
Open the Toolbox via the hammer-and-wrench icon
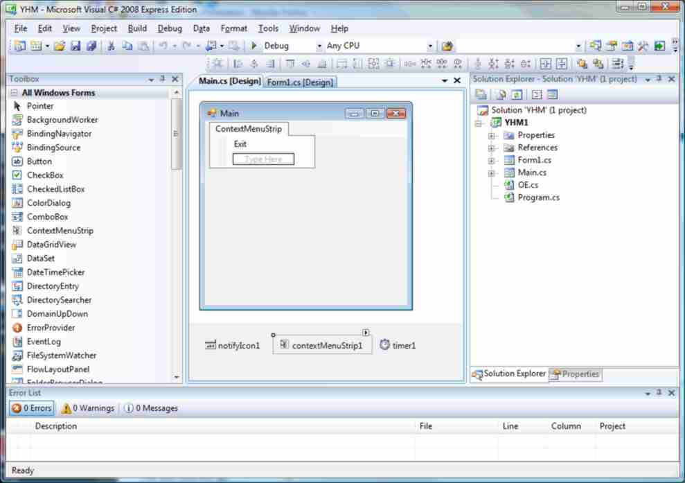click(x=643, y=46)
